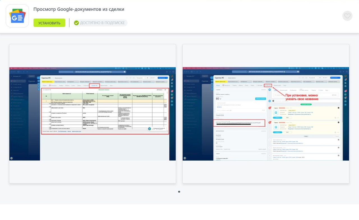Click the green «Установить» button
The width and height of the screenshot is (359, 220).
tap(49, 23)
